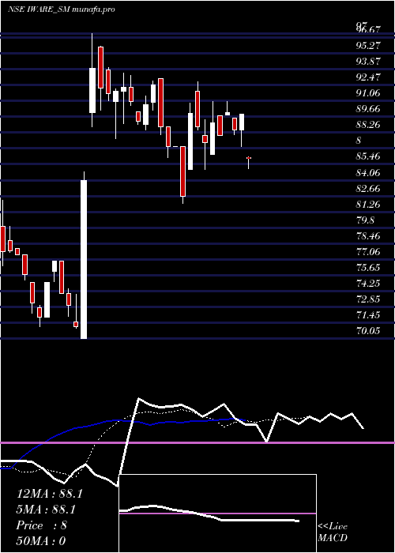Click the 81.26 price axis label
The image size is (395, 553).
click(368, 204)
